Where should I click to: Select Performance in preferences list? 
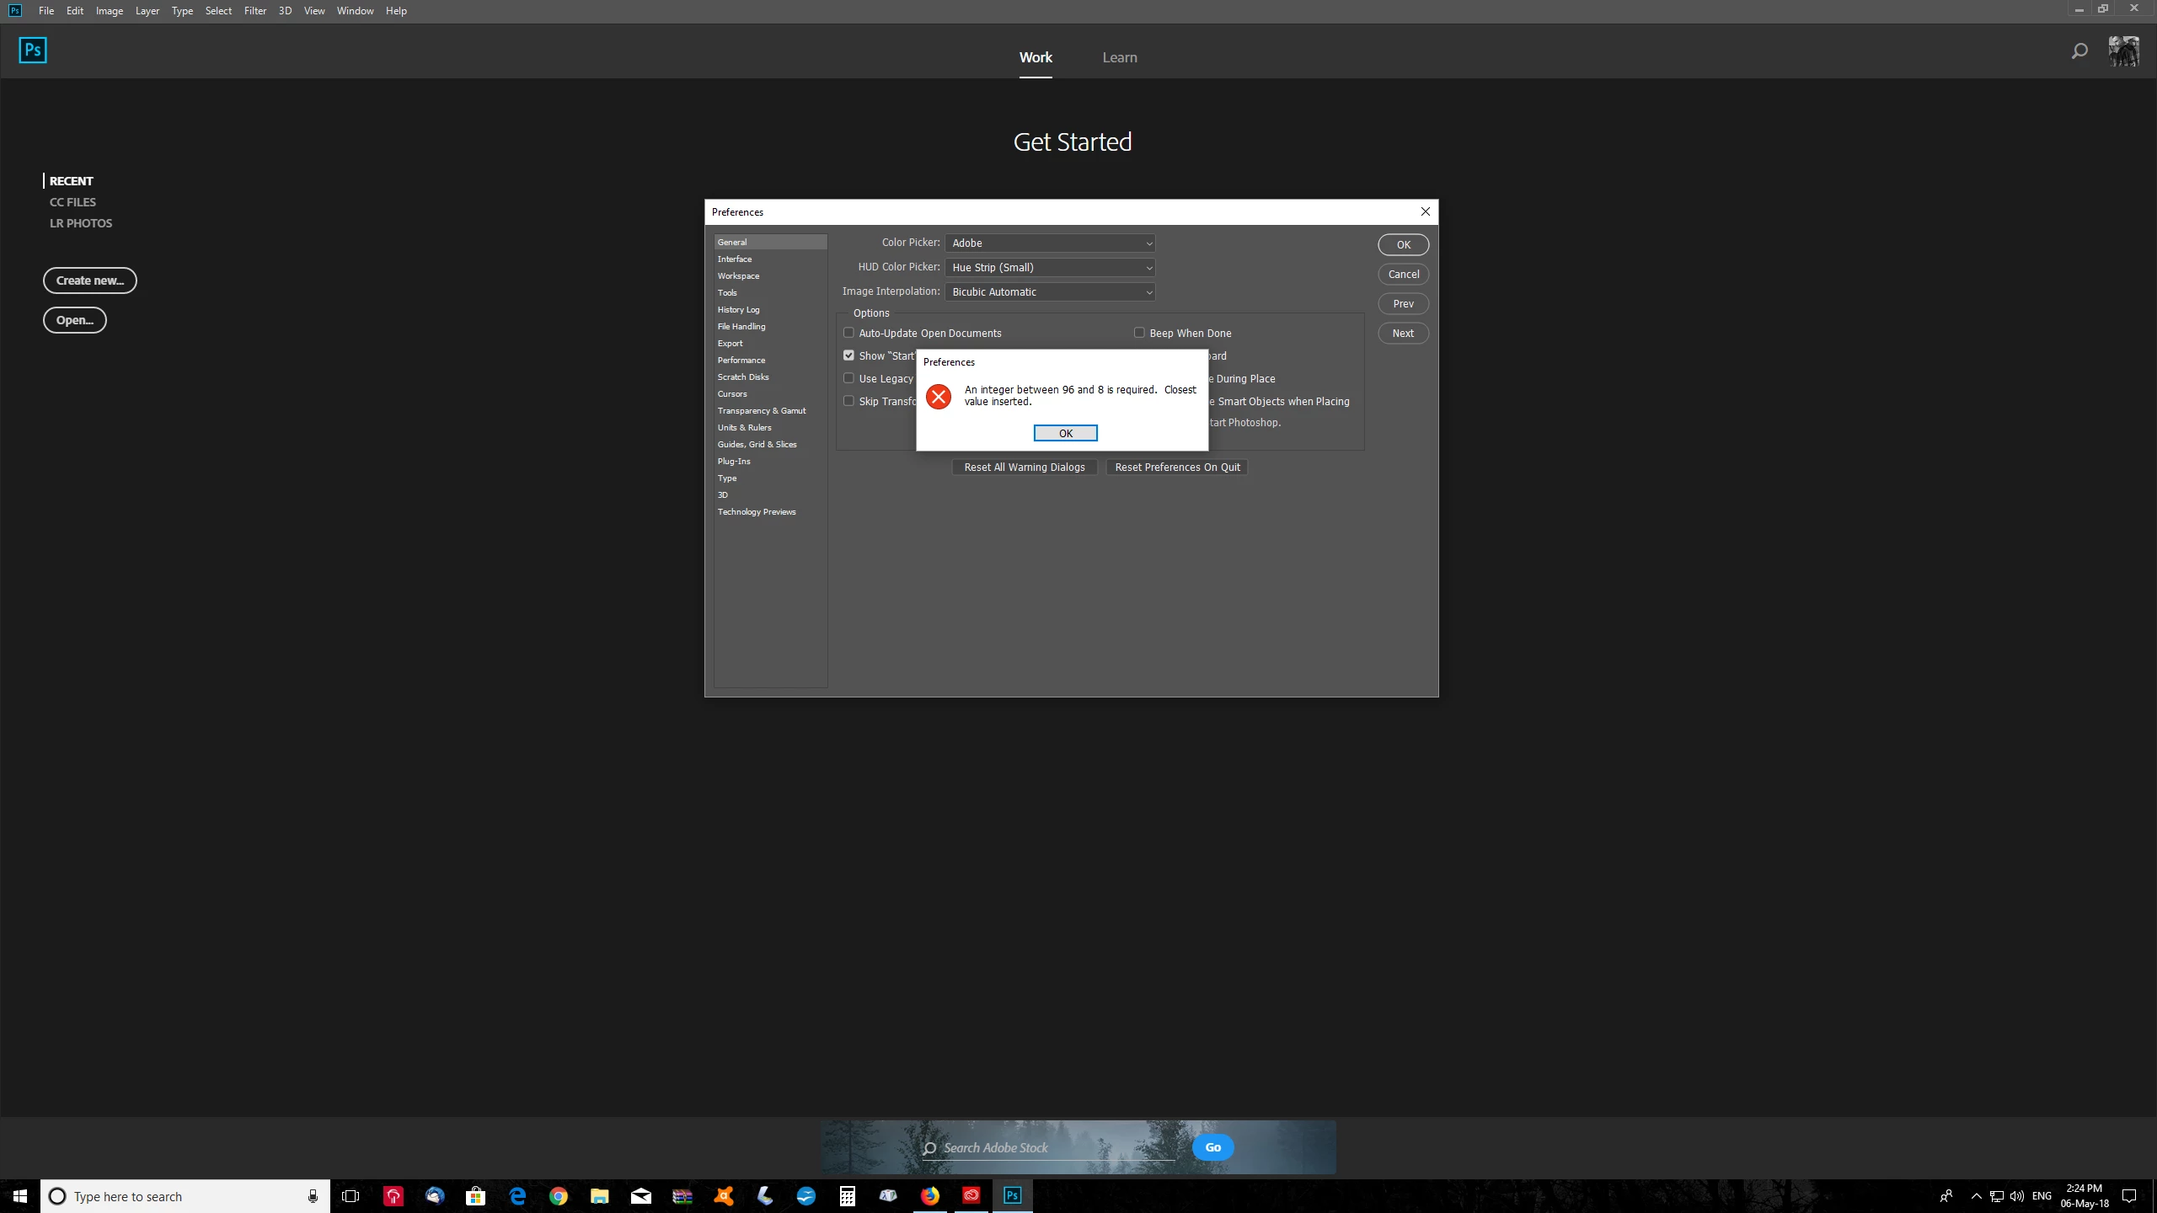(x=741, y=361)
